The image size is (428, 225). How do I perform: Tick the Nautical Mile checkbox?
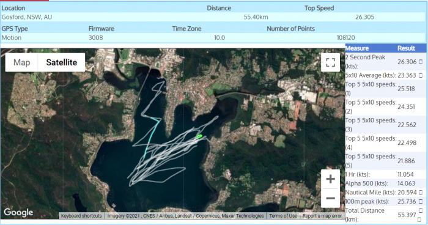tap(421, 193)
